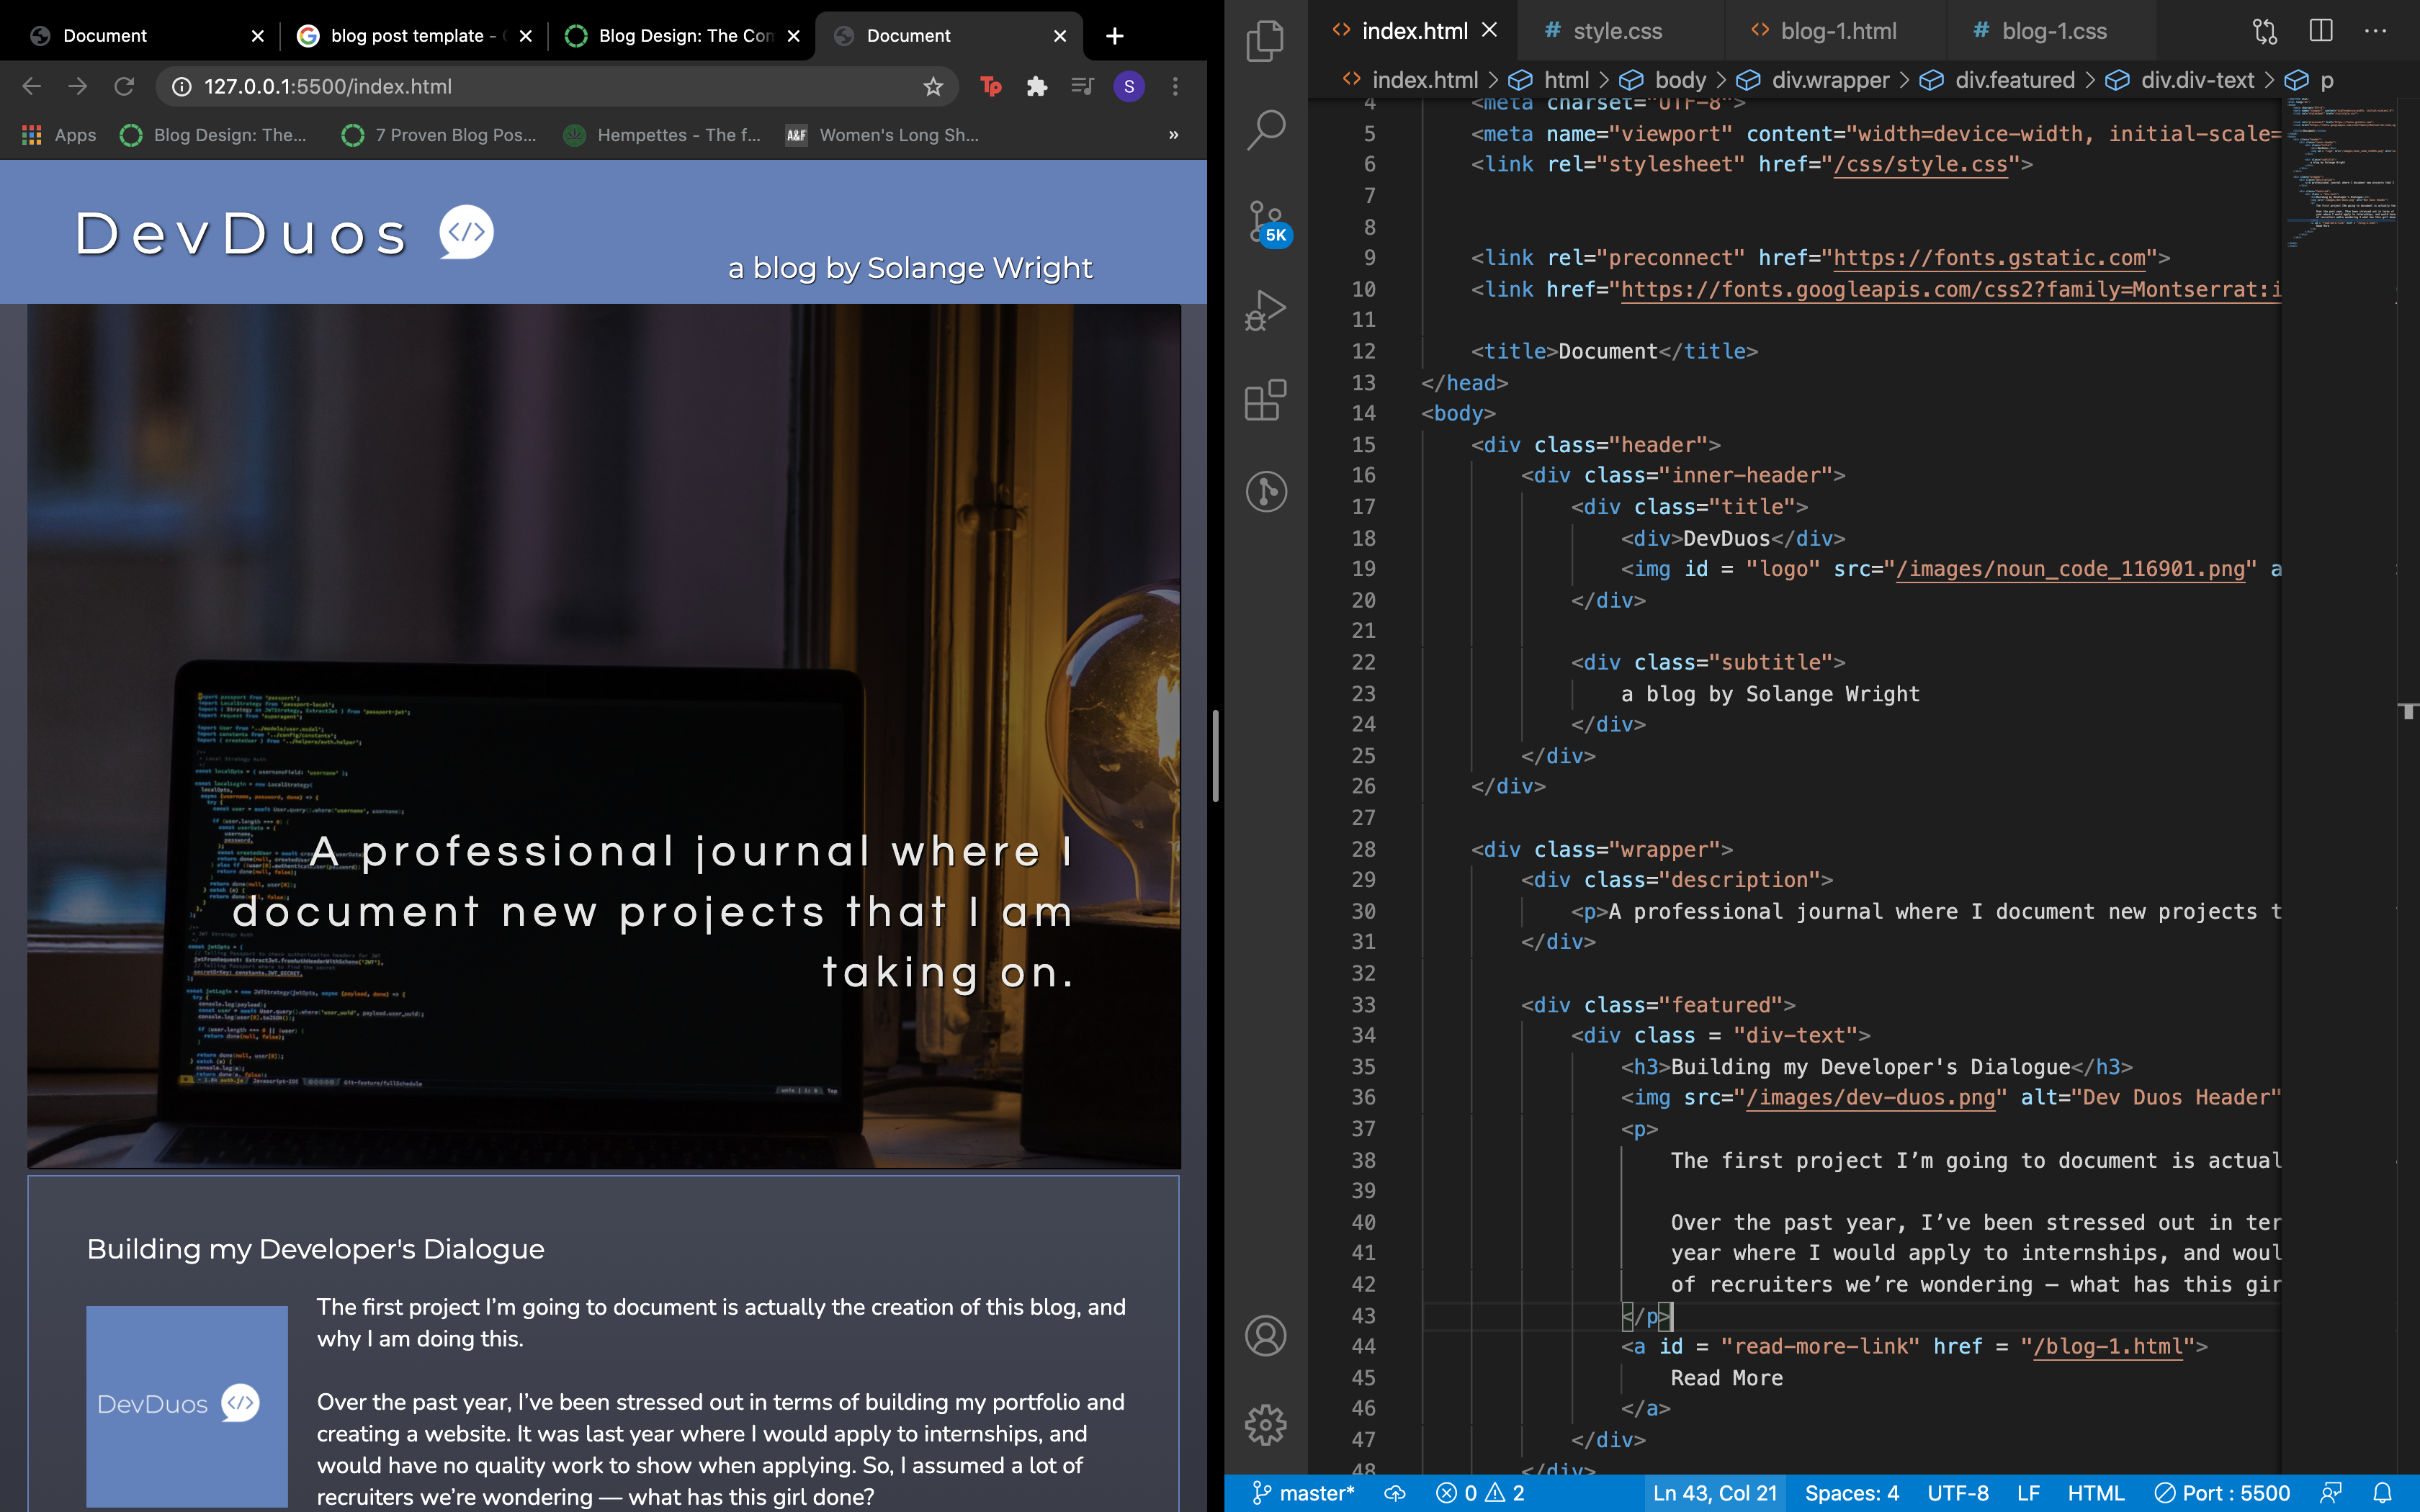Bookmark this page with the star icon
The height and width of the screenshot is (1512, 2420).
tap(933, 87)
